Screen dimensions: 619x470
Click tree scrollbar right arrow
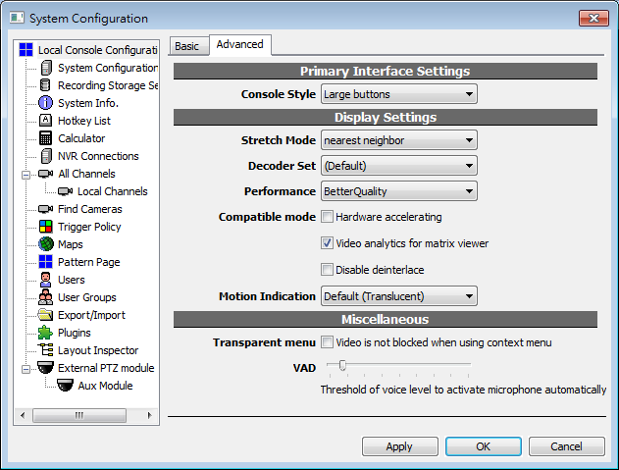pyautogui.click(x=149, y=415)
